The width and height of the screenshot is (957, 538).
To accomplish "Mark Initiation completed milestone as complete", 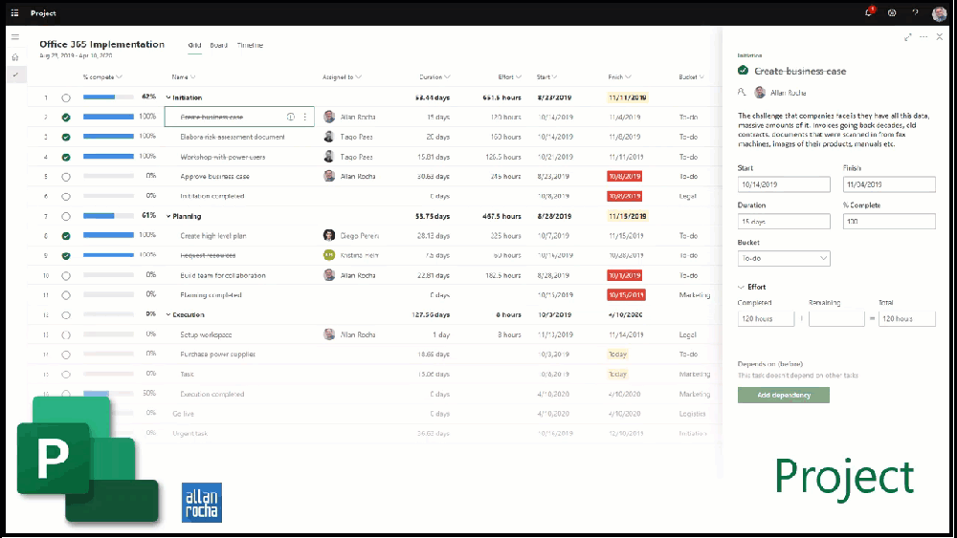I will coord(66,196).
